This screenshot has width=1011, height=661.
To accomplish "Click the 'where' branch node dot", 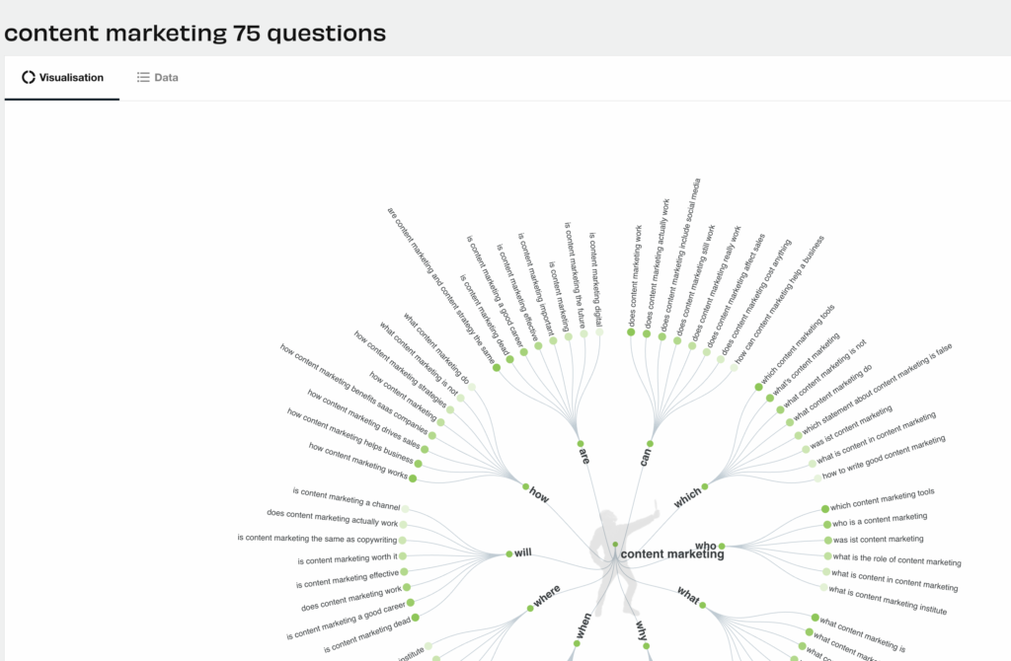I will (530, 608).
